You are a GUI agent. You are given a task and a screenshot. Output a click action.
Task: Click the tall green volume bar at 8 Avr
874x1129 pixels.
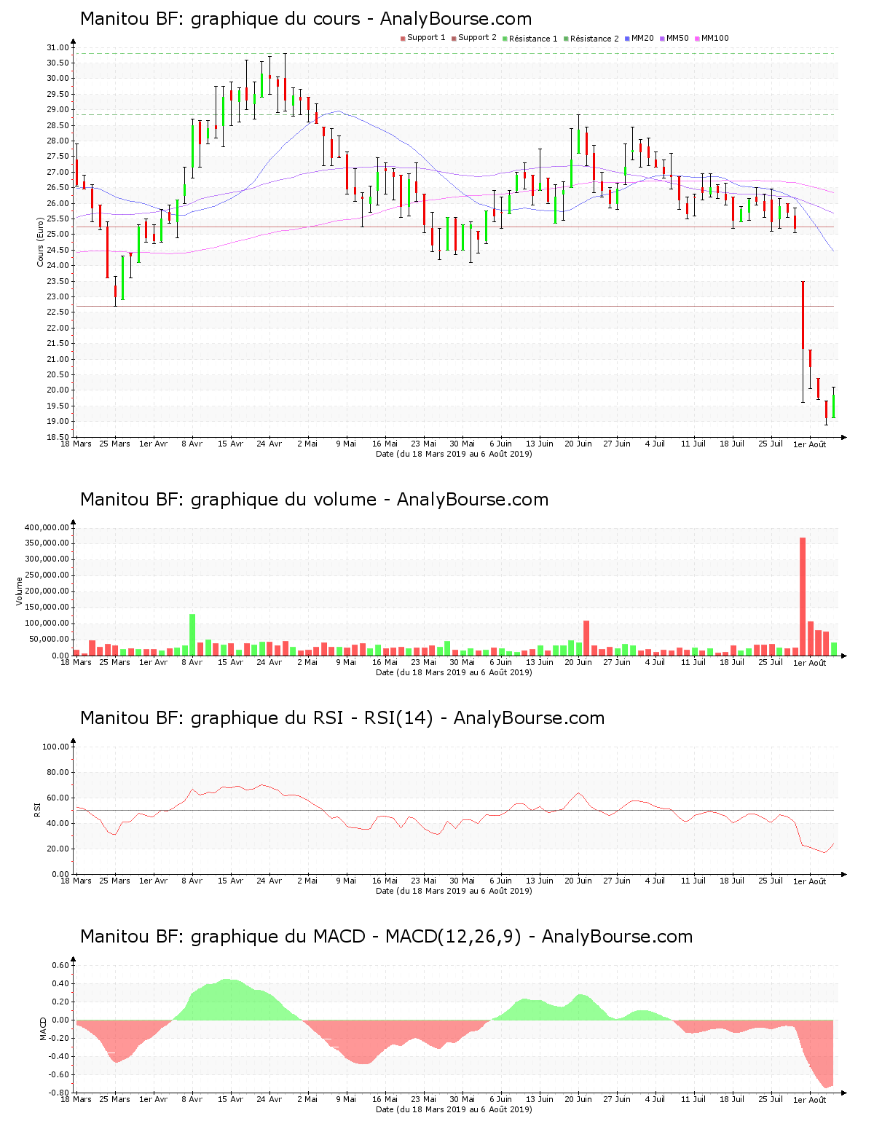pyautogui.click(x=192, y=635)
